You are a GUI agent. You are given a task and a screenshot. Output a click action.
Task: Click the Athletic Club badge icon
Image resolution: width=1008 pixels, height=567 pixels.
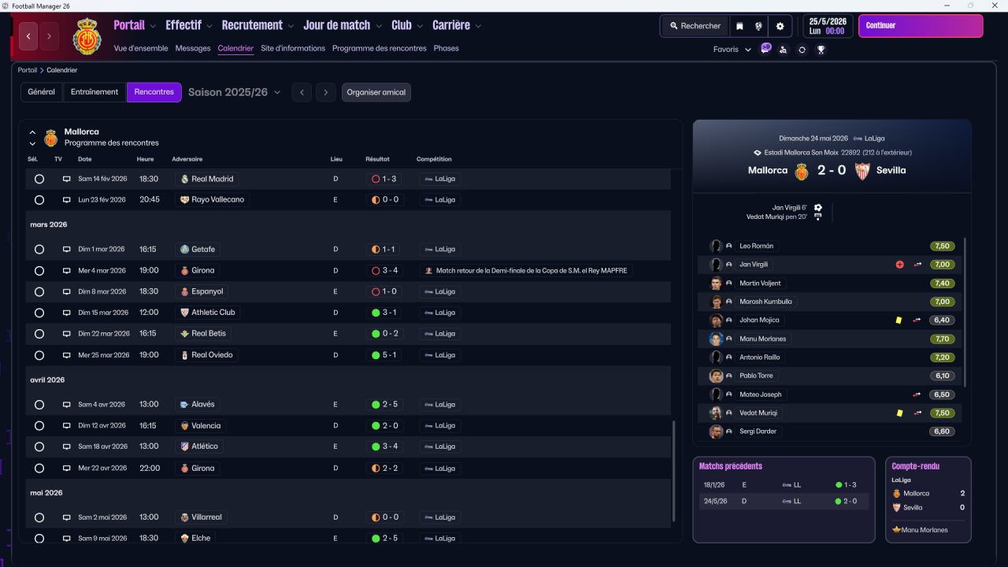(x=184, y=313)
